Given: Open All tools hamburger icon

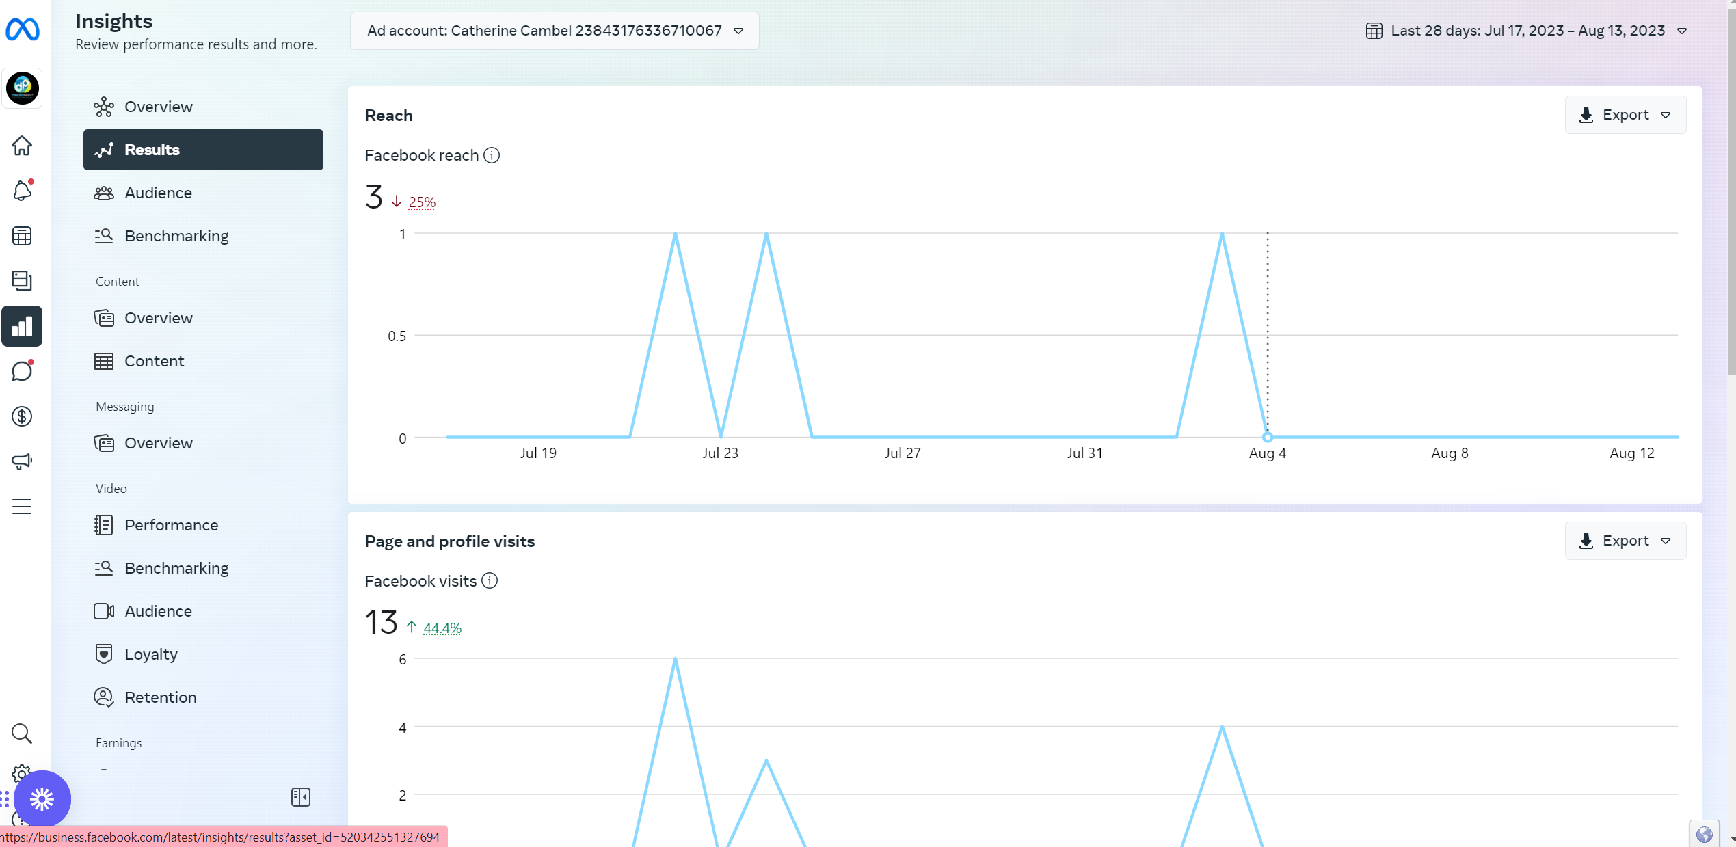Looking at the screenshot, I should coord(22,507).
